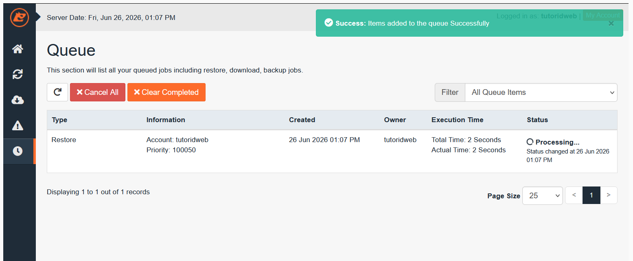Open the cloud download sidebar icon

(18, 100)
